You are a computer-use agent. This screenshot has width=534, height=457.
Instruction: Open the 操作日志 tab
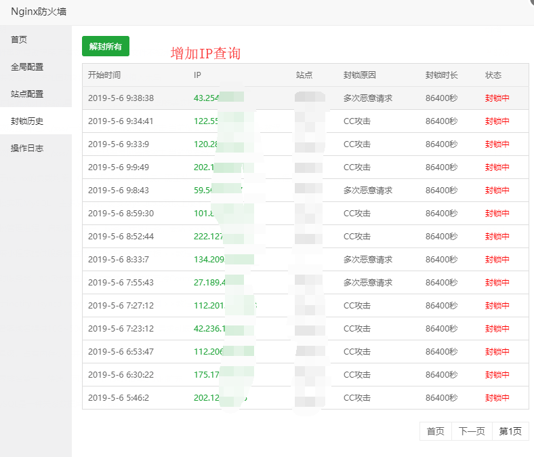point(27,148)
